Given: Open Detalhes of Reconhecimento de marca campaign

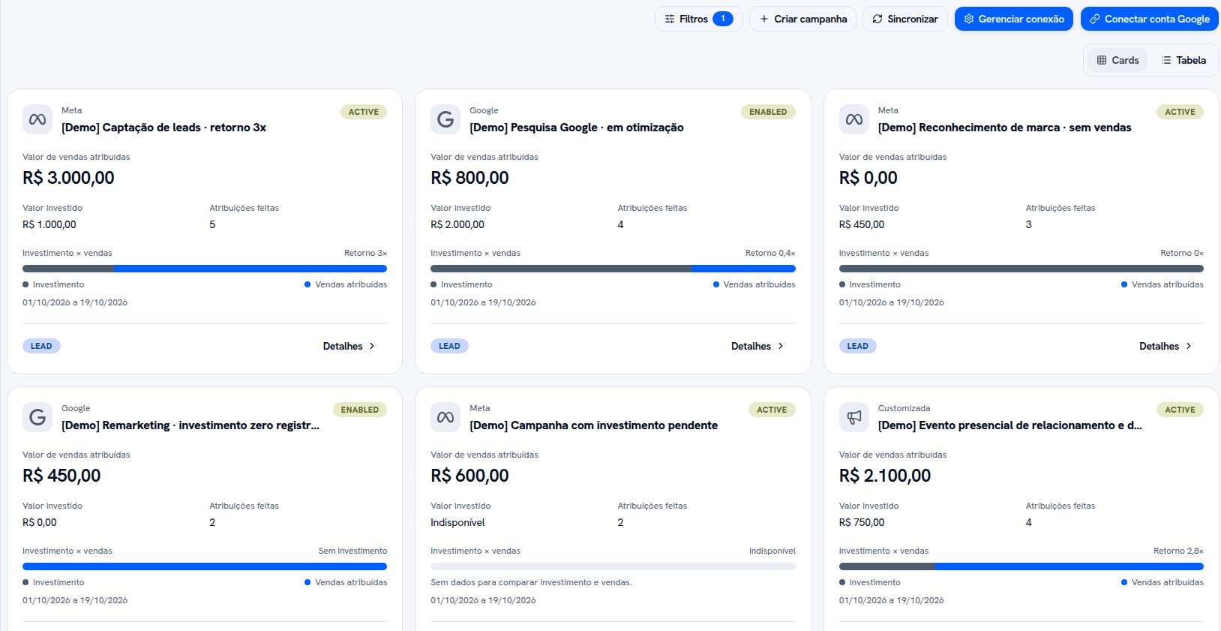Looking at the screenshot, I should coord(1165,346).
